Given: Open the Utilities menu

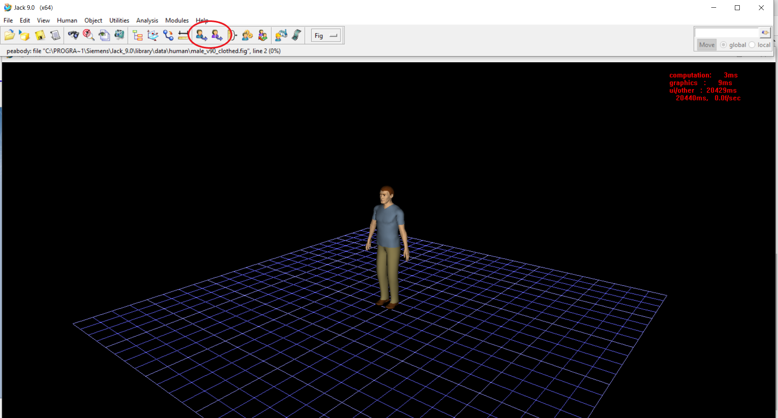Looking at the screenshot, I should point(119,20).
